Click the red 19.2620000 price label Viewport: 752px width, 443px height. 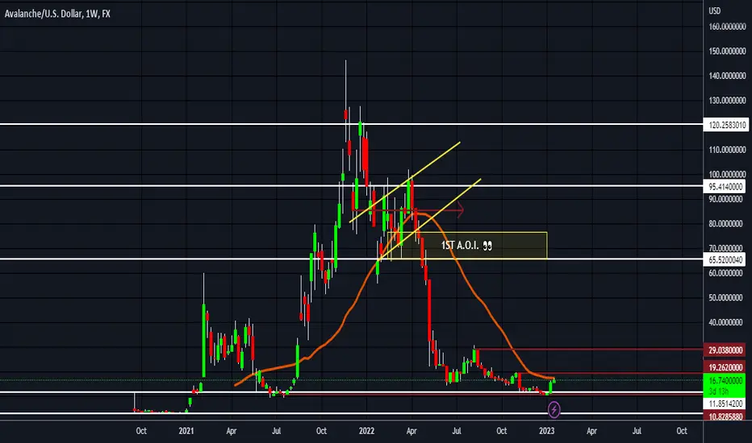725,368
